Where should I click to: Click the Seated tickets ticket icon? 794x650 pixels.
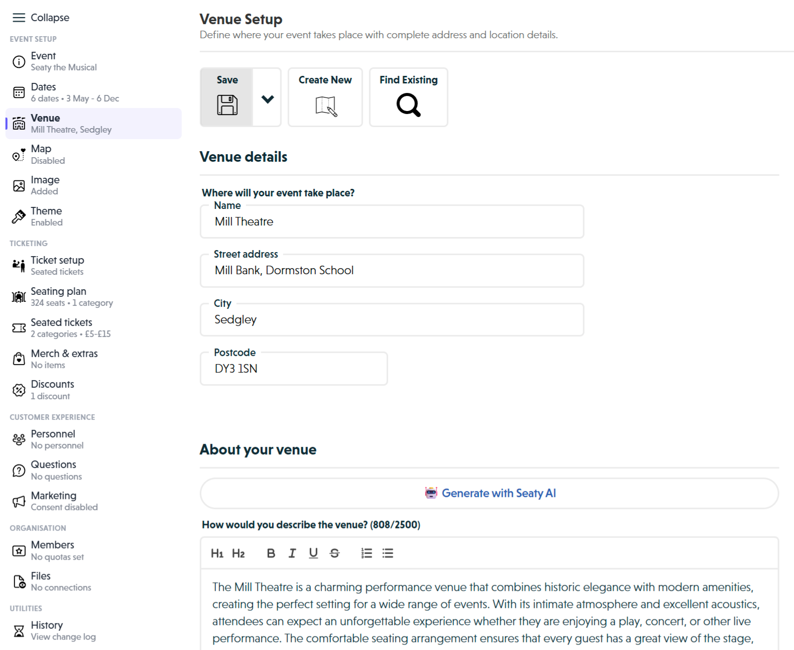coord(19,328)
